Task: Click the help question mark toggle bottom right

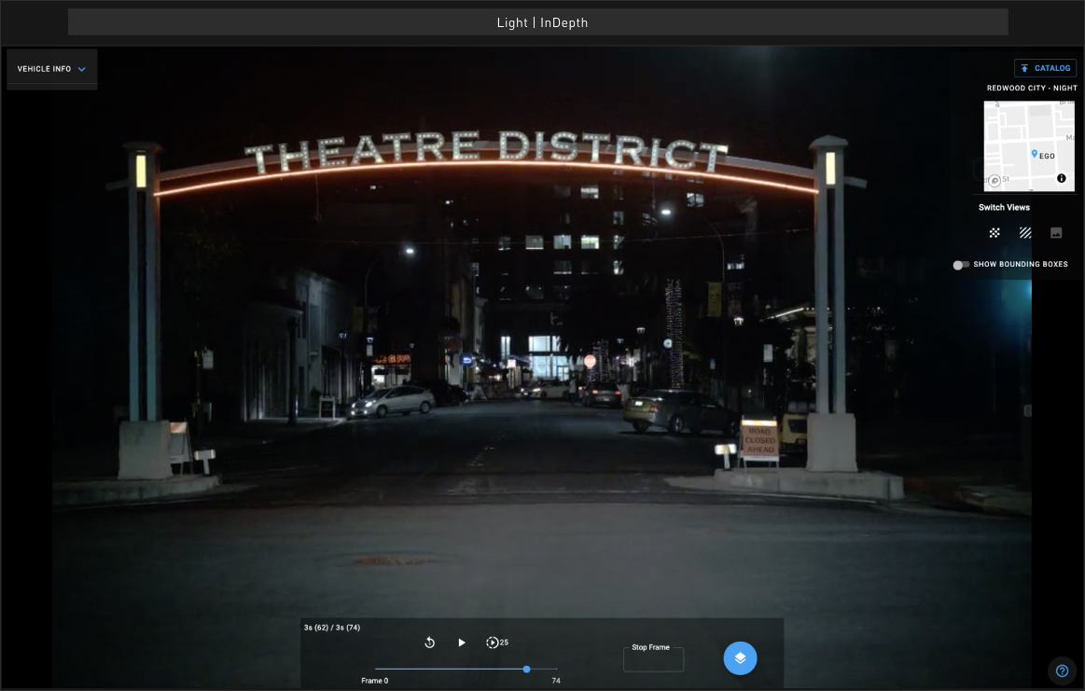Action: coord(1062,670)
